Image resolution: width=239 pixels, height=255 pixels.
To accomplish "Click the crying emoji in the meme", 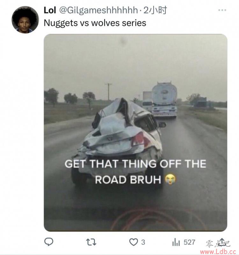I will tap(170, 179).
